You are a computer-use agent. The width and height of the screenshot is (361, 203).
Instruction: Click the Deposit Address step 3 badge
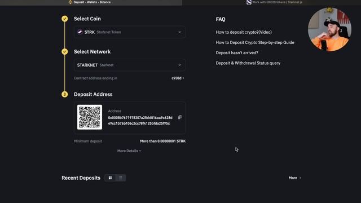[65, 94]
